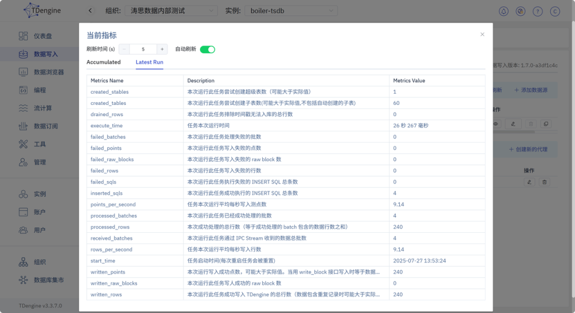
Task: Switch to the Accumulated tab
Action: click(103, 62)
